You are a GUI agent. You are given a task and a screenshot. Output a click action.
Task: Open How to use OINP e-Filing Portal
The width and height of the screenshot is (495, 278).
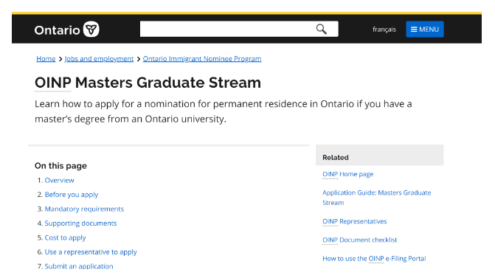(x=374, y=258)
